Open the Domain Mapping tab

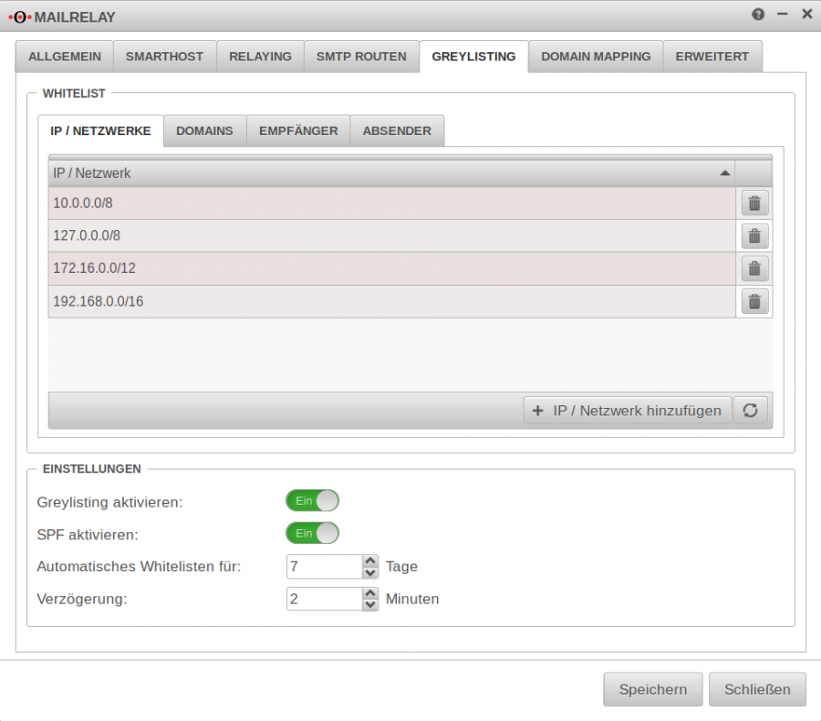tap(596, 56)
